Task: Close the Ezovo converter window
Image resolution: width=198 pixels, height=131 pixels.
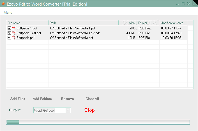Action: tap(189, 4)
